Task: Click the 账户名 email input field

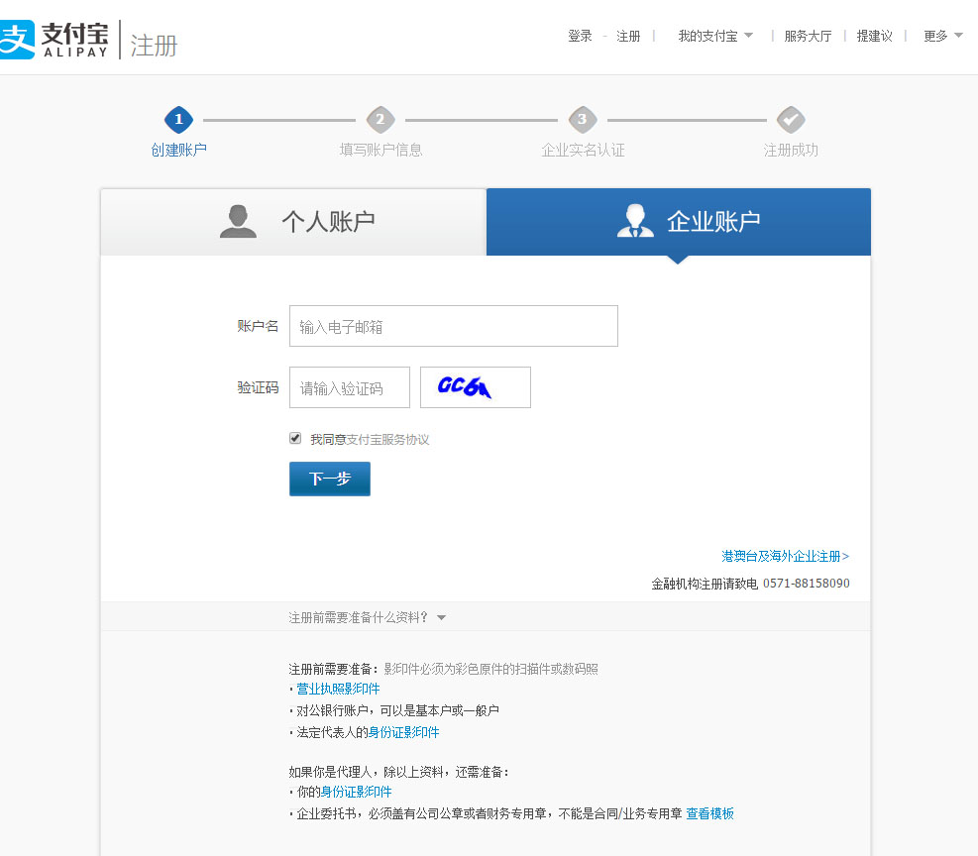Action: click(x=453, y=325)
